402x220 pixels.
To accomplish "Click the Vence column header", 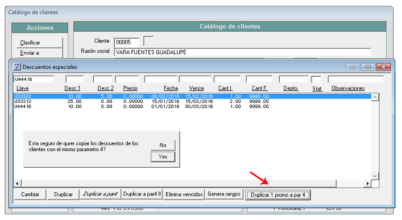I will [197, 88].
